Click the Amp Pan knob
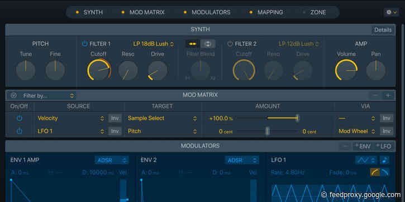405x202 pixels. 376,70
